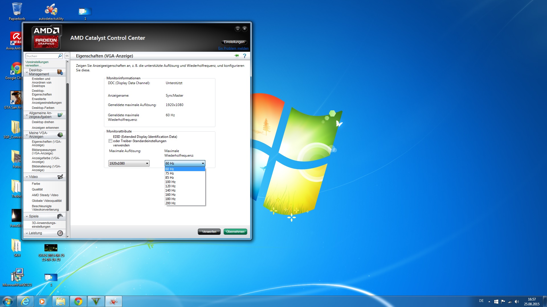Viewport: 547px width, 307px height.
Task: Select AMD Steady Video in the sidebar
Action: point(45,195)
